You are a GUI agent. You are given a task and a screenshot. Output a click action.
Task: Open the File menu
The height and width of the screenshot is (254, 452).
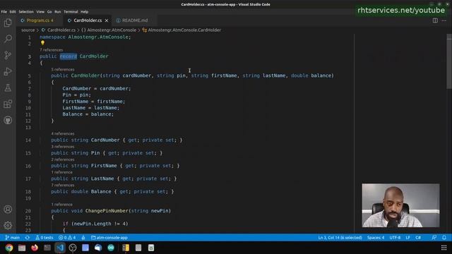4,12
